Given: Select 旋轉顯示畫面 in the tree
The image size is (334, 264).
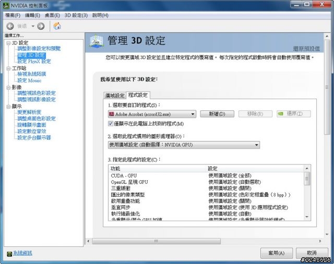Looking at the screenshot, I should click(x=31, y=125).
